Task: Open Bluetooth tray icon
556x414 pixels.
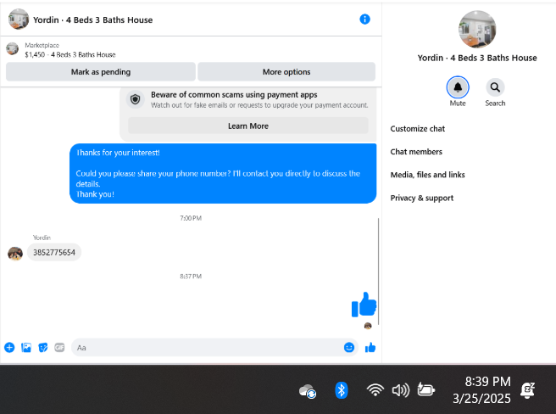Action: click(x=341, y=390)
